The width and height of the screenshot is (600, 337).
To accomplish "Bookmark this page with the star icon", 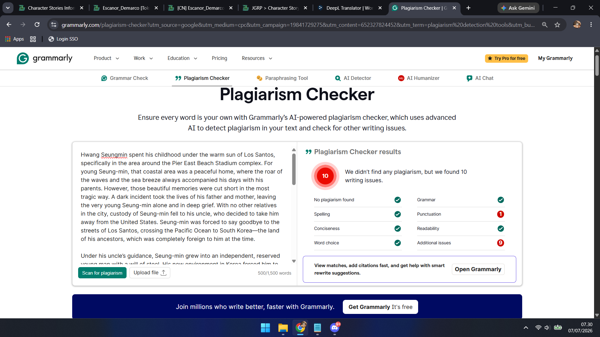I will [x=557, y=25].
